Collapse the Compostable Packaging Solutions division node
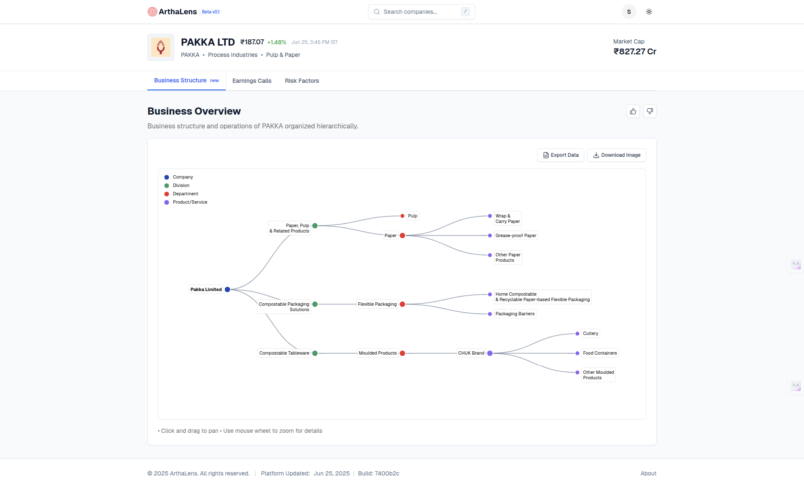Image resolution: width=804 pixels, height=488 pixels. [315, 304]
